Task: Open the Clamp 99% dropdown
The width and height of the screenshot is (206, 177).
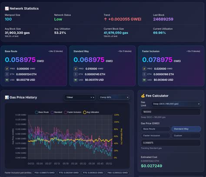Action: point(114,97)
